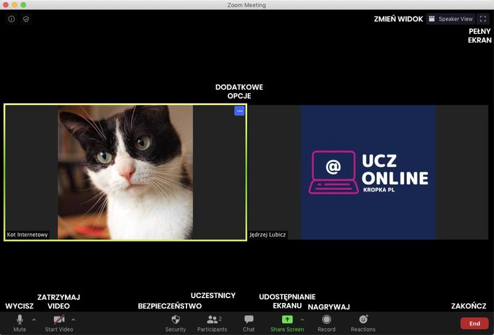Expand share options arrow beside Share Screen
Screen dimensions: 494x335
pos(303,320)
